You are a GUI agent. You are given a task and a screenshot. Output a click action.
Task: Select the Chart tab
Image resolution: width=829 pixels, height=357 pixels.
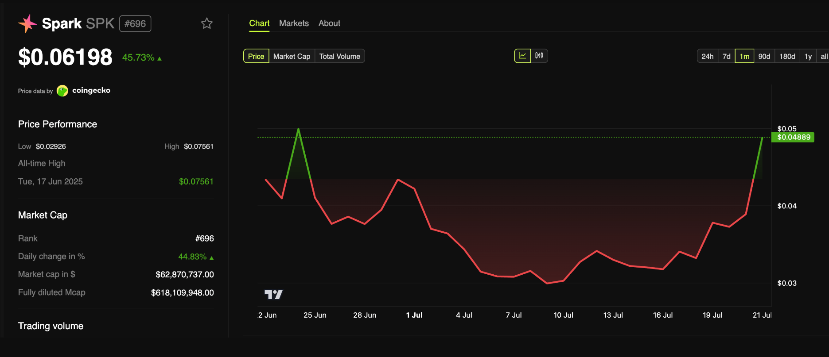tap(259, 23)
